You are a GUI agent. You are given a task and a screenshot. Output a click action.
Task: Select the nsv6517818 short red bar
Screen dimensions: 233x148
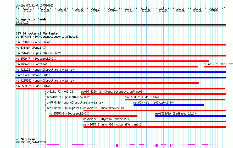(215, 67)
